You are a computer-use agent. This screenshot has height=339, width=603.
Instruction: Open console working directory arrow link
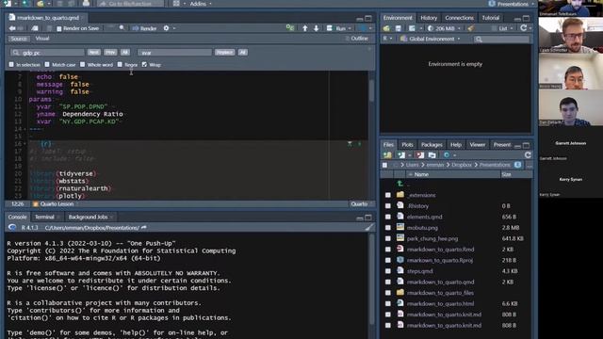point(144,228)
